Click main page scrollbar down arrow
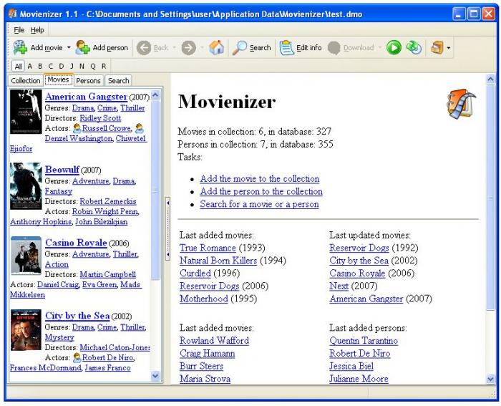 tap(491, 380)
